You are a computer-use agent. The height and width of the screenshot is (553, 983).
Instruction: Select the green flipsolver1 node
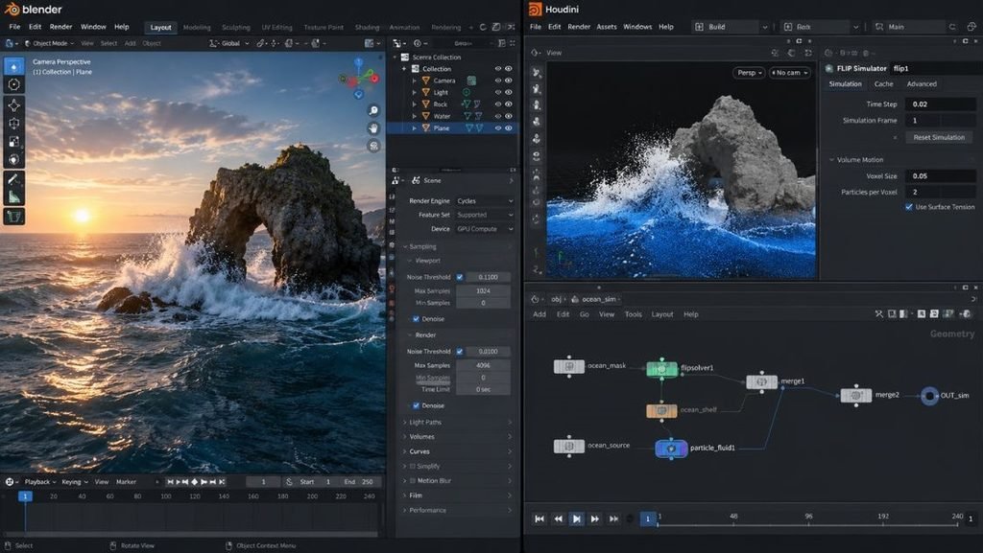point(661,368)
